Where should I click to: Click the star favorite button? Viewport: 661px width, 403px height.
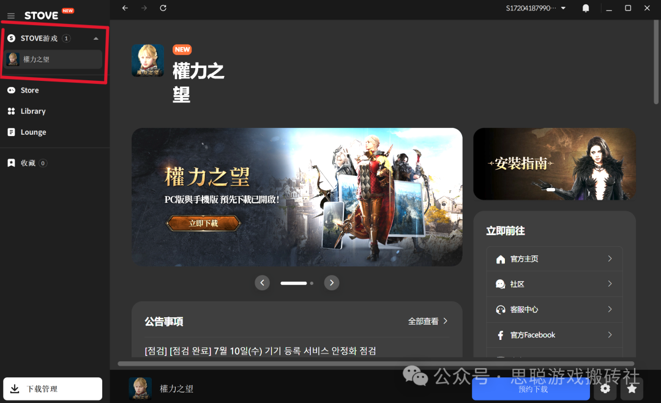click(x=632, y=389)
